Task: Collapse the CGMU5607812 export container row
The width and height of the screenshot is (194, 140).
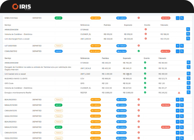Action: (x=178, y=51)
